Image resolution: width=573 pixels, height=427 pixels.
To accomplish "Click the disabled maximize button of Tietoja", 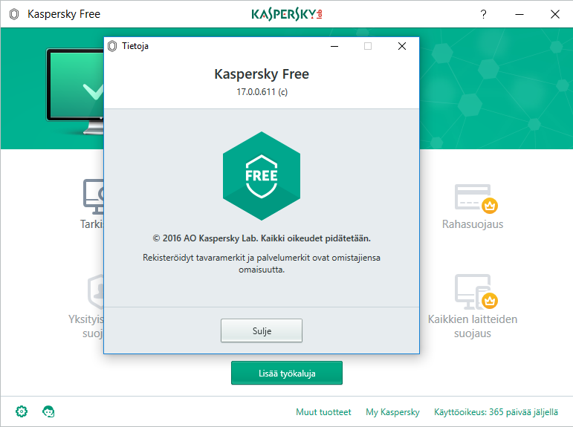I will tap(368, 46).
